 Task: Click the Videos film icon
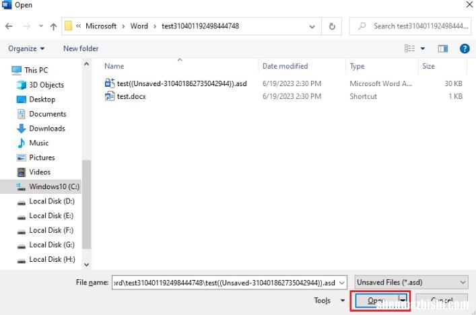coord(22,172)
